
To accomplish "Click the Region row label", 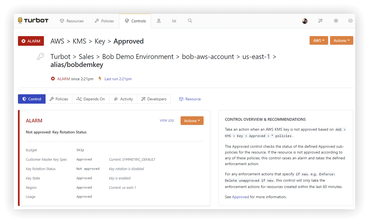I will click(31, 187).
